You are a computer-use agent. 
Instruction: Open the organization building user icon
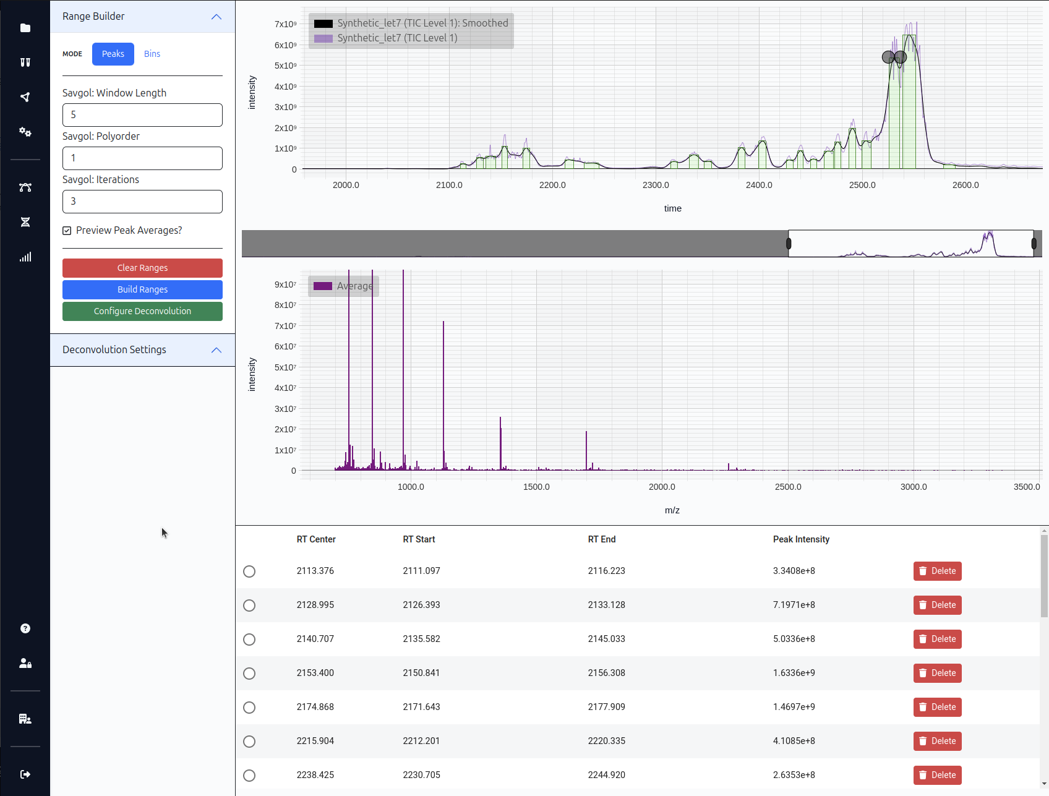click(25, 719)
